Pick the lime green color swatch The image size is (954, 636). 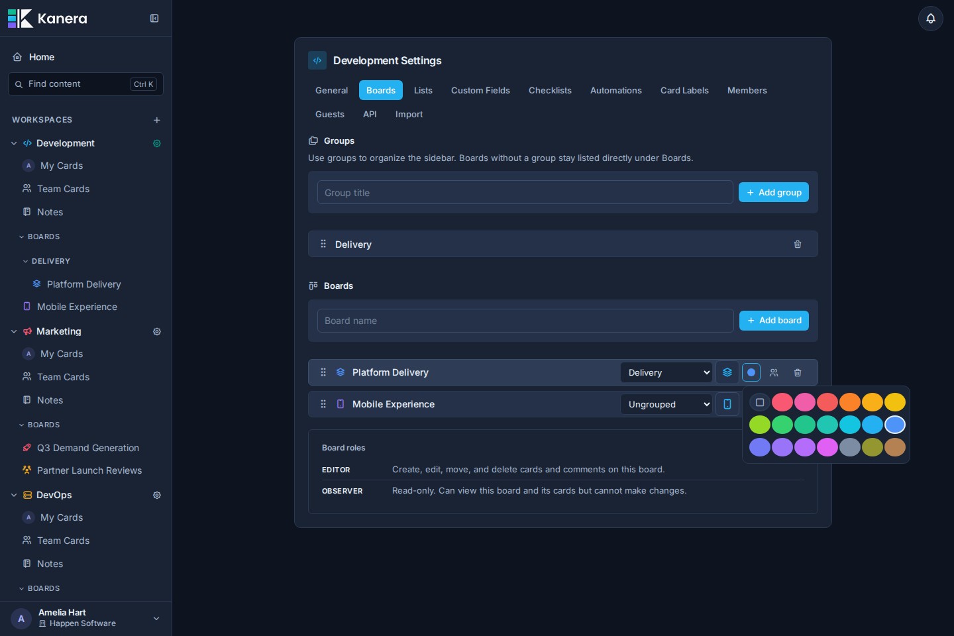(x=760, y=425)
